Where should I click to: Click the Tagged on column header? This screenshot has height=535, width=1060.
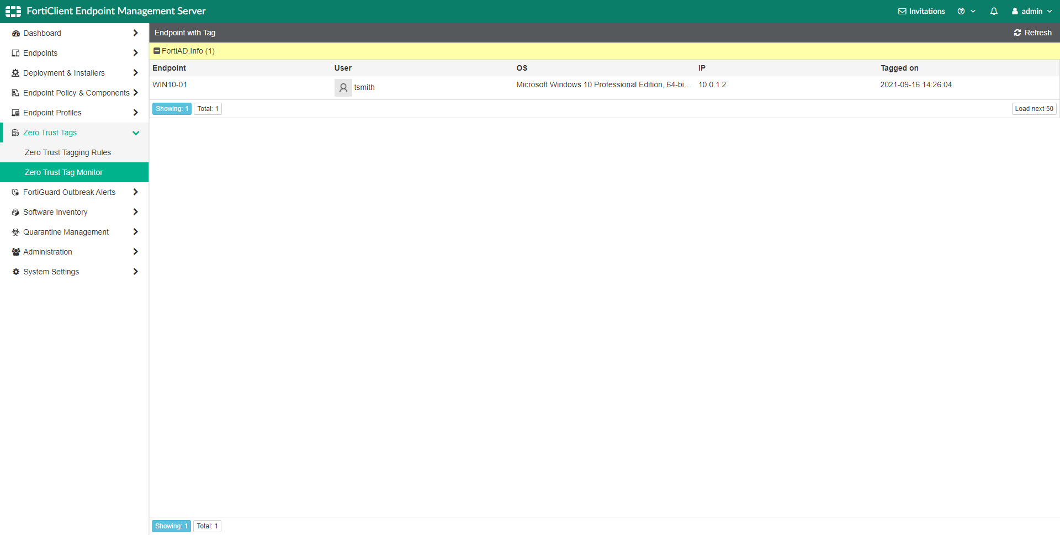pos(899,68)
